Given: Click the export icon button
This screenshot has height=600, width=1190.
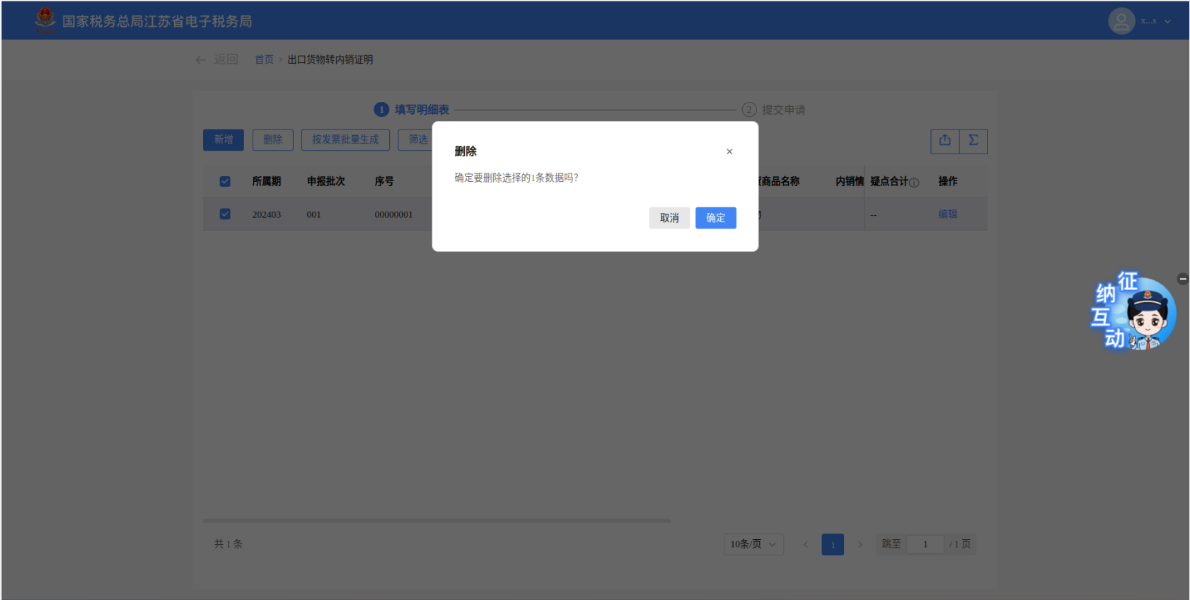Looking at the screenshot, I should [x=945, y=141].
